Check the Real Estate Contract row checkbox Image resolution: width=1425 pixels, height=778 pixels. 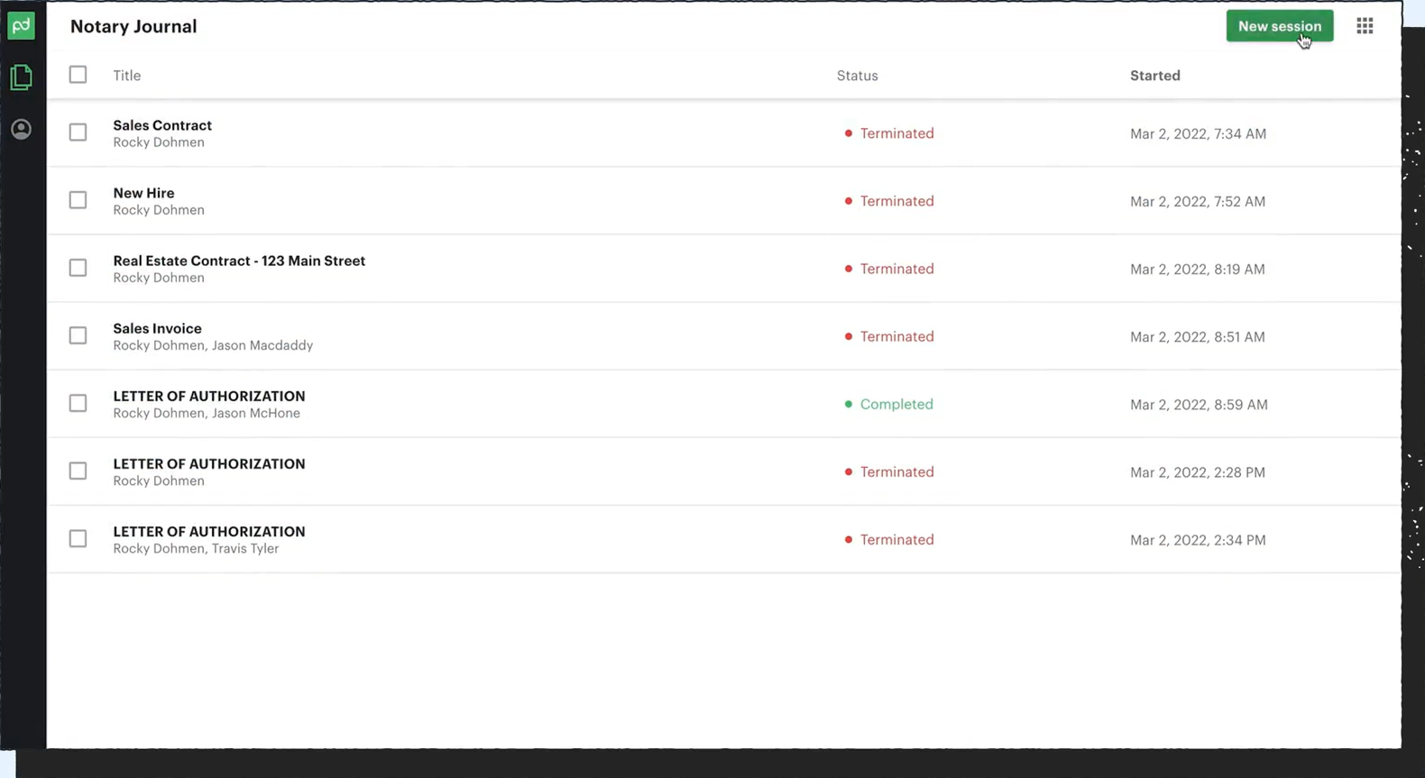click(x=78, y=268)
